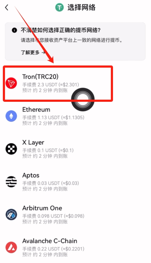Click the arrow next to 了解更多
Image resolution: width=151 pixels, height=263 pixels.
coord(43,53)
